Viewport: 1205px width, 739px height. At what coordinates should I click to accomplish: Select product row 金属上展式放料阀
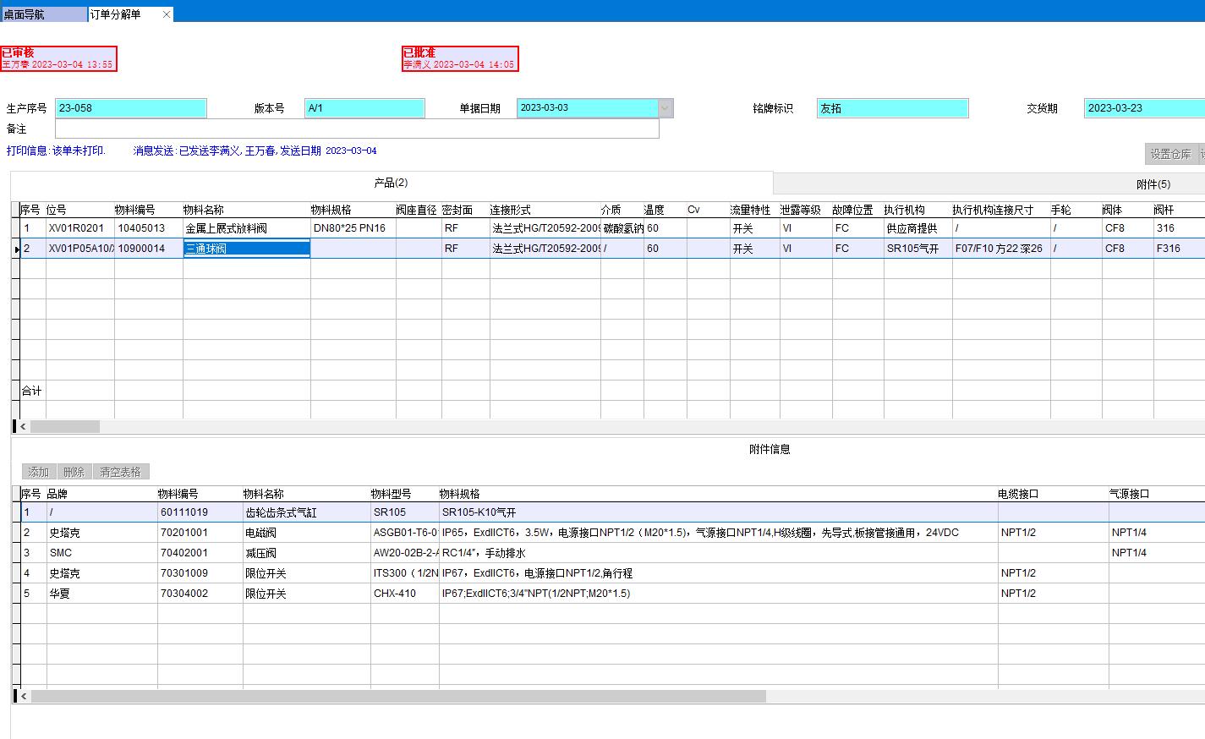pyautogui.click(x=226, y=228)
